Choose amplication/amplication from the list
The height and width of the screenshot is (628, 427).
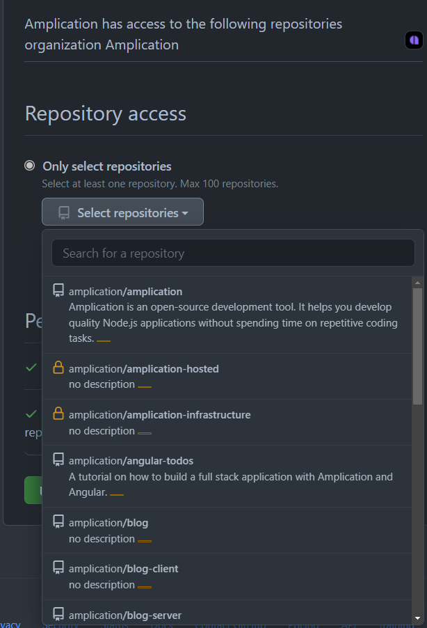(125, 292)
